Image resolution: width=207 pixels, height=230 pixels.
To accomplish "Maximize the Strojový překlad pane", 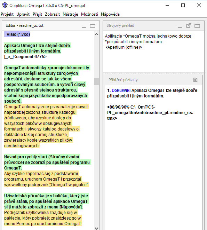I will coord(197,26).
